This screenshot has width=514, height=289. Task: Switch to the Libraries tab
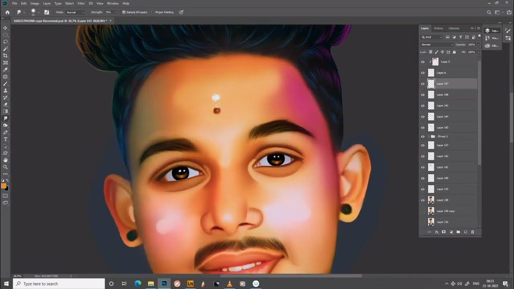coord(454,28)
